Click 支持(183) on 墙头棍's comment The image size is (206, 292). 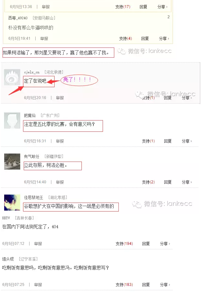click(x=124, y=285)
